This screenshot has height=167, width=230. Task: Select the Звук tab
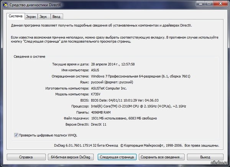(x=43, y=17)
